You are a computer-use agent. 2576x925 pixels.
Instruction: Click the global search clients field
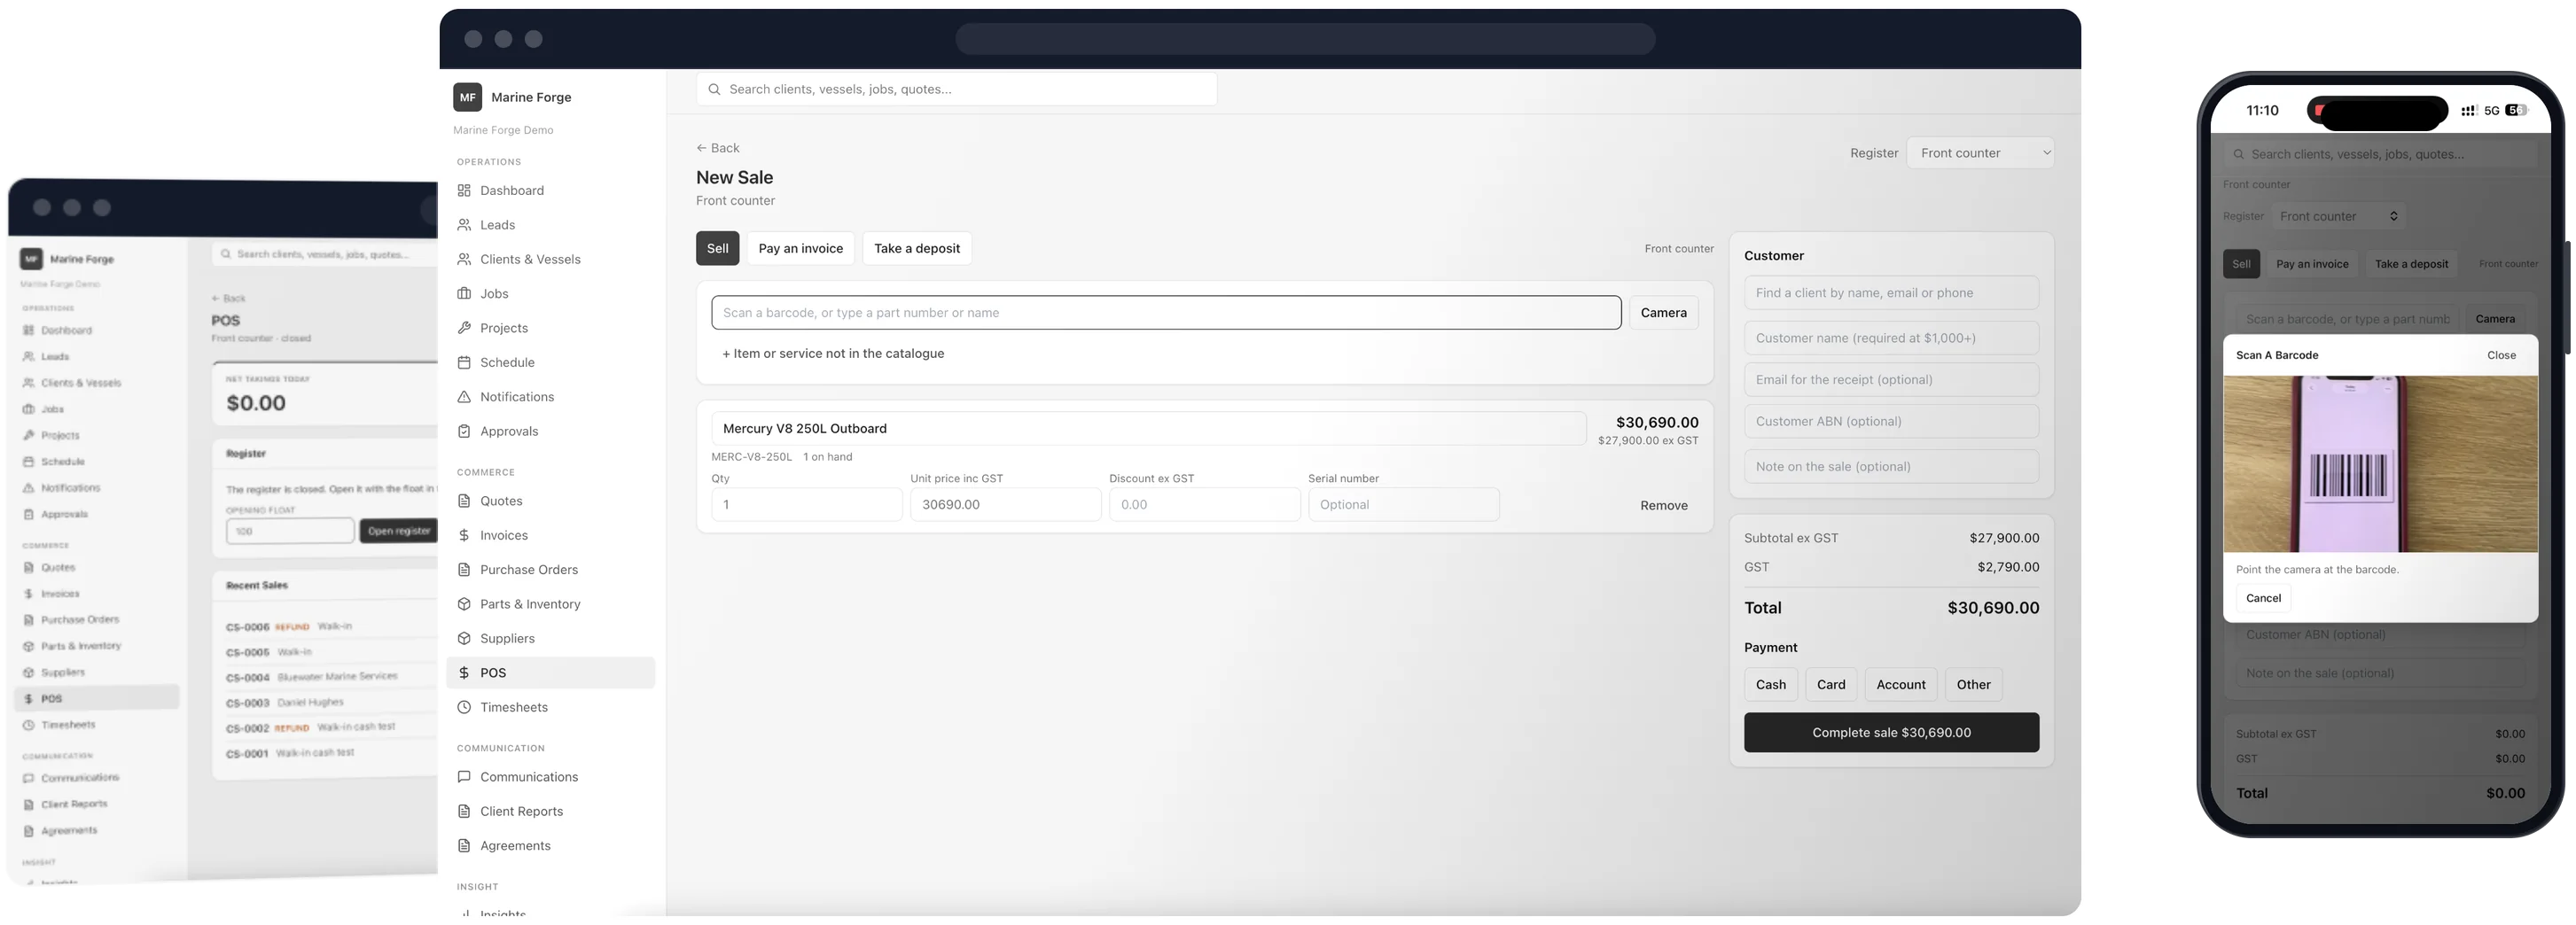click(956, 89)
